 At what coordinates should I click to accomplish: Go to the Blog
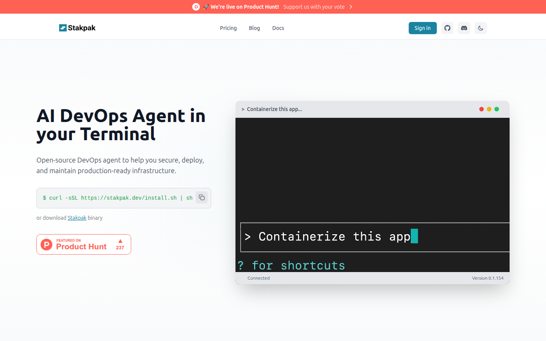coord(254,28)
